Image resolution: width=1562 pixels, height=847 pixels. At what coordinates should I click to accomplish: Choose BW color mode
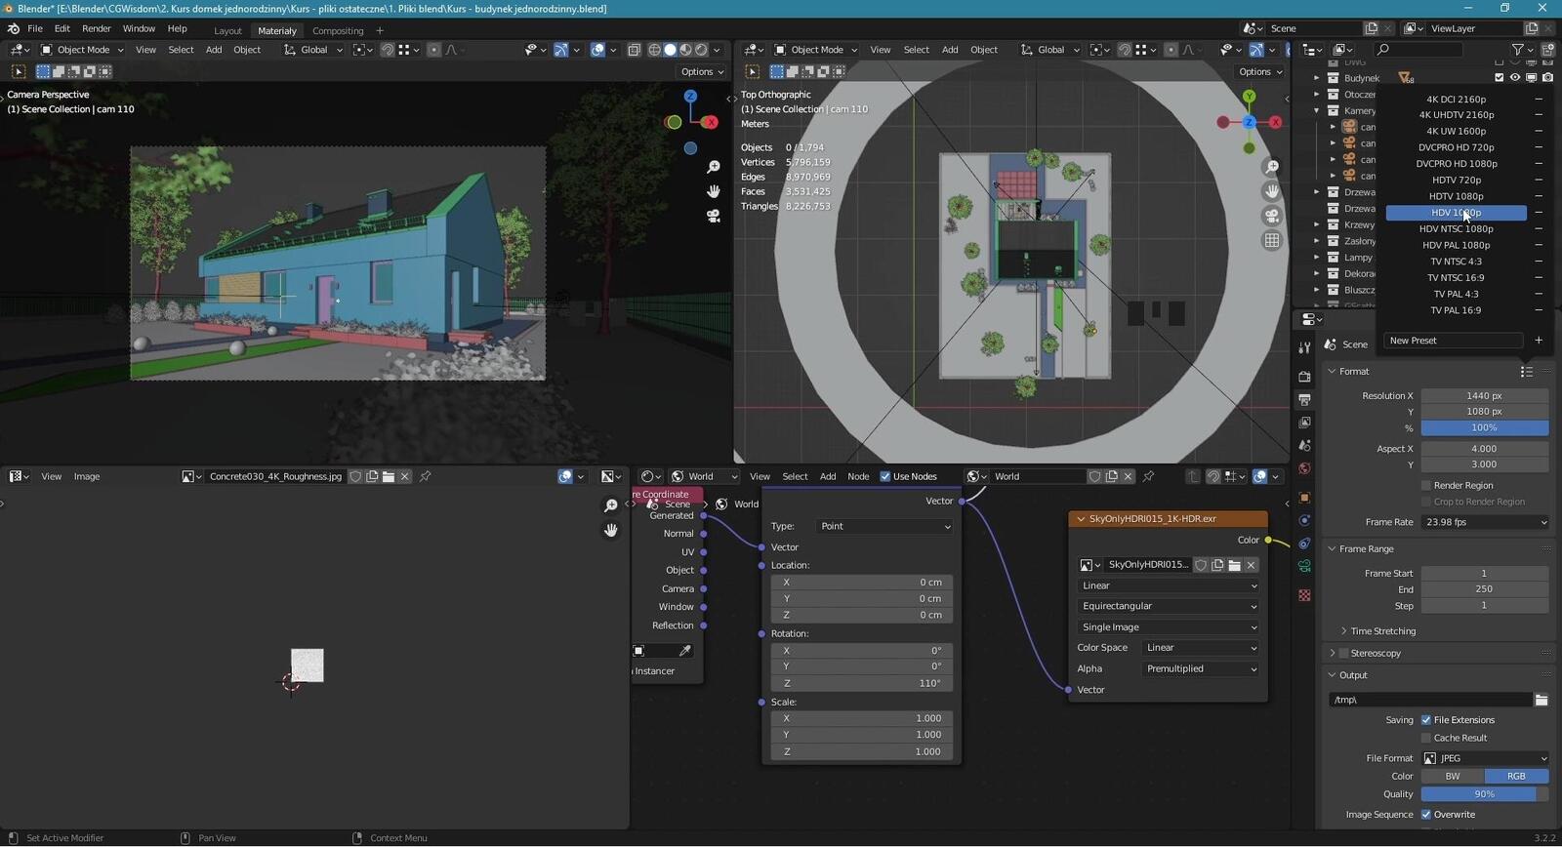pyautogui.click(x=1453, y=776)
